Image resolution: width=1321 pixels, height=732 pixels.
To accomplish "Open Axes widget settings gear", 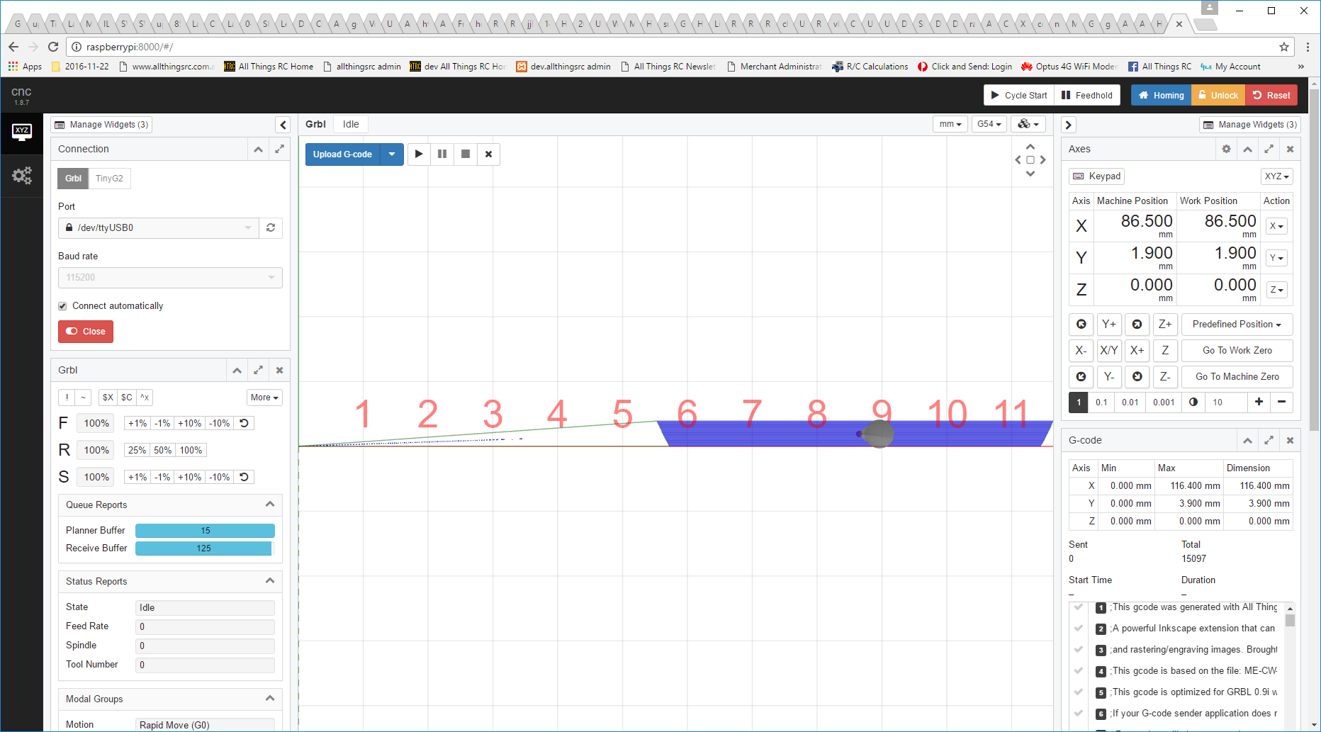I will 1226,149.
